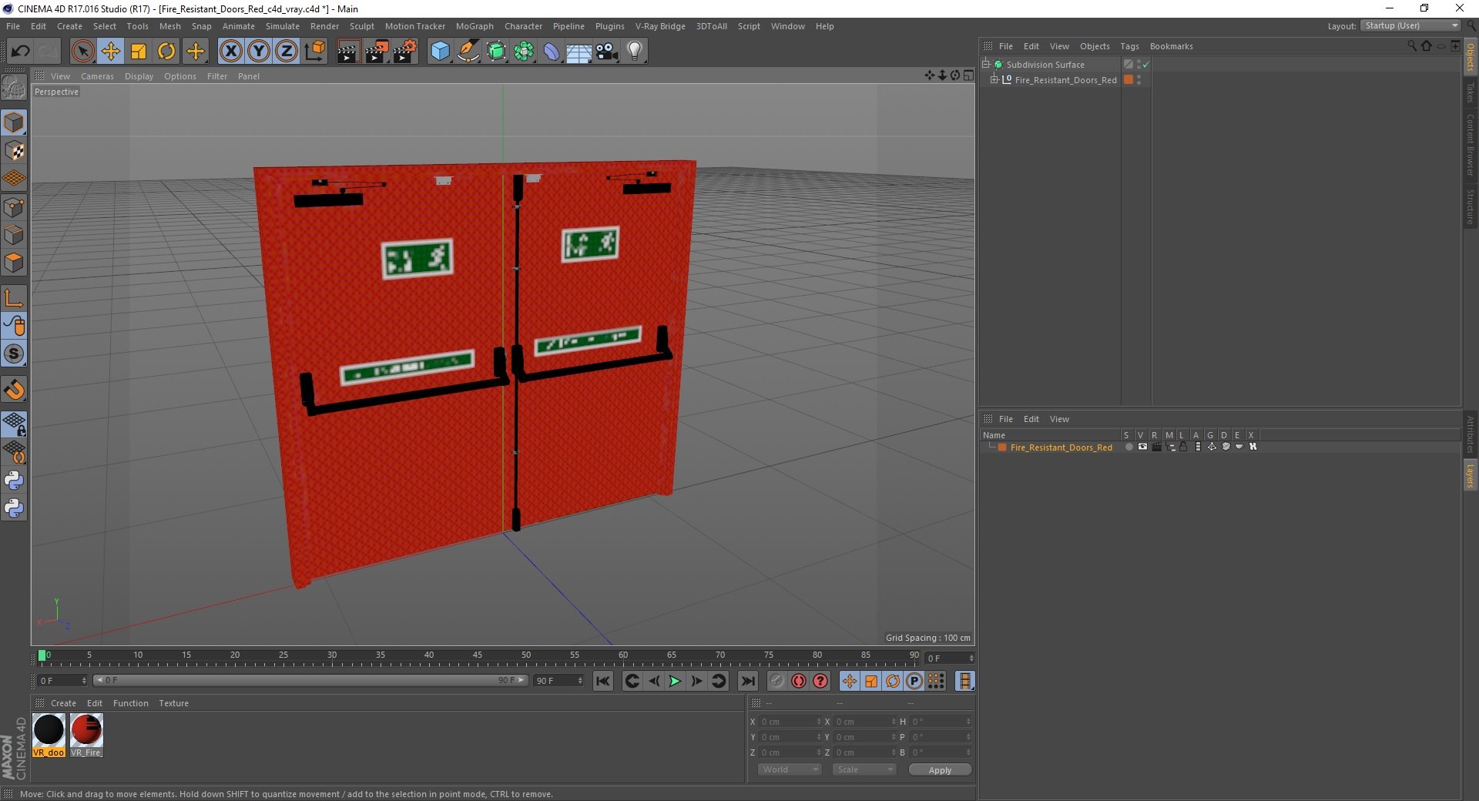Click the Record Active Objects button
The image size is (1479, 801).
pyautogui.click(x=777, y=681)
